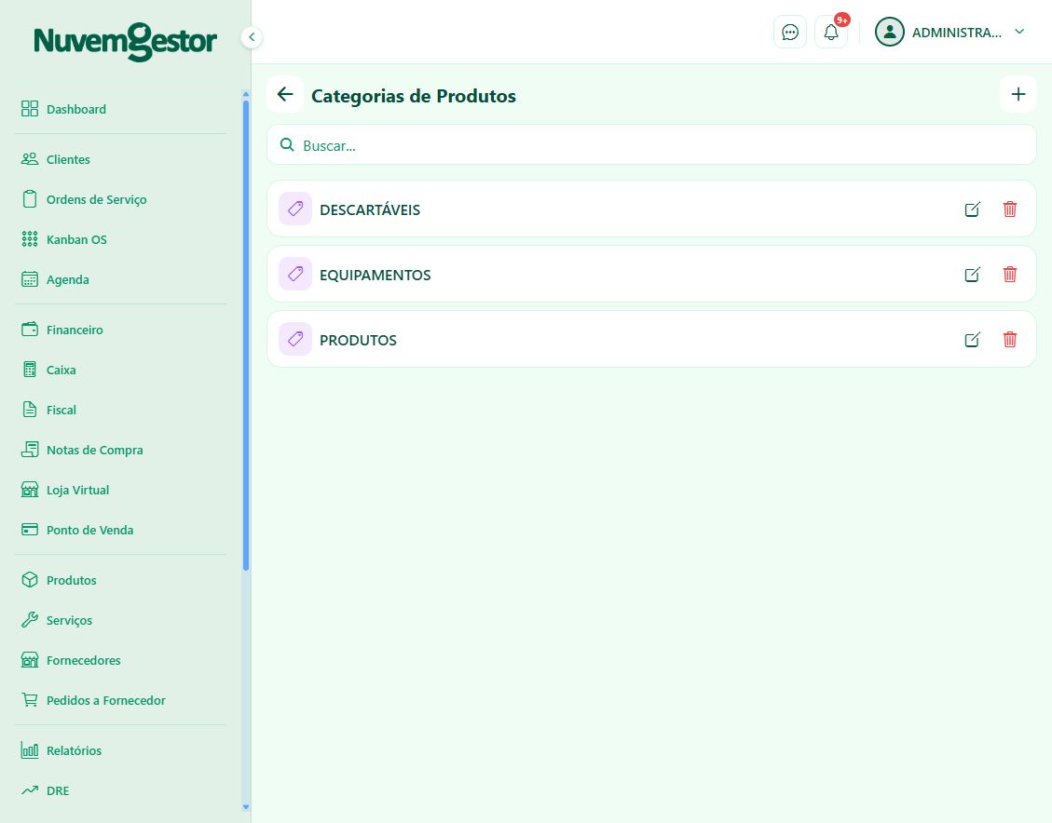
Task: Edit the DESCARTÁVEIS category
Action: pos(972,209)
